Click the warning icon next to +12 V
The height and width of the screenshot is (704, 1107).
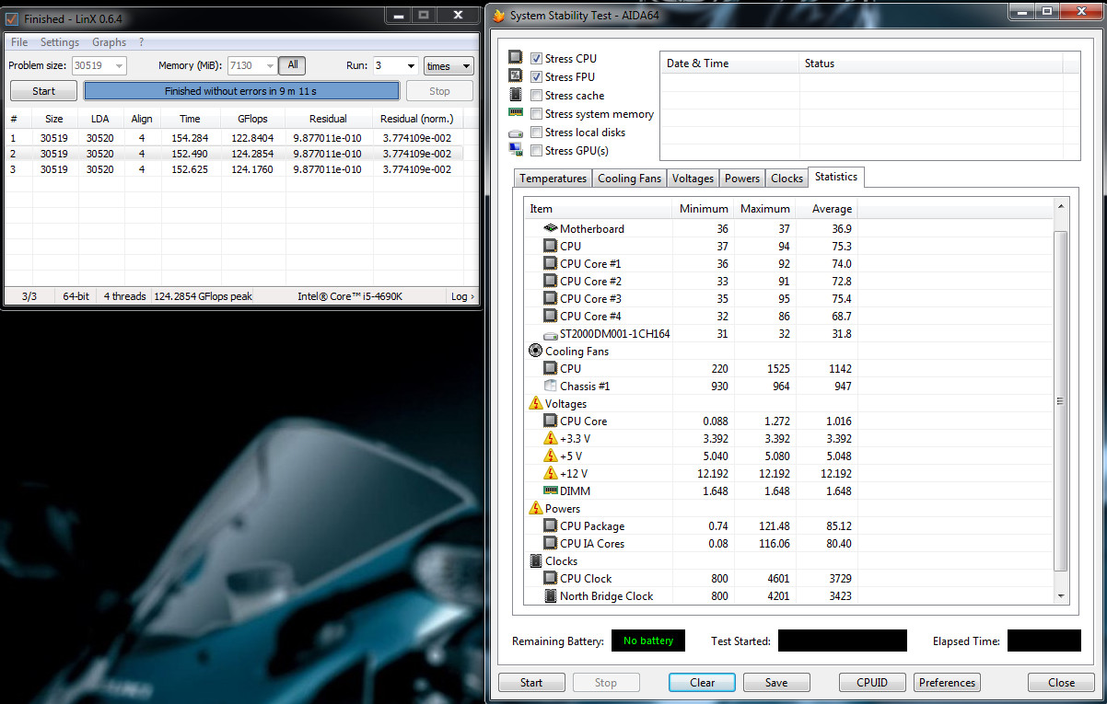(551, 473)
